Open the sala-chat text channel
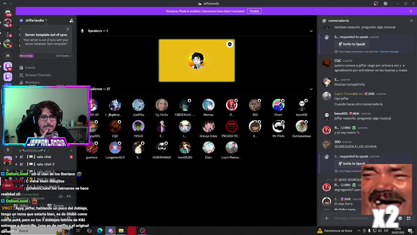417x235 pixels. point(44,157)
